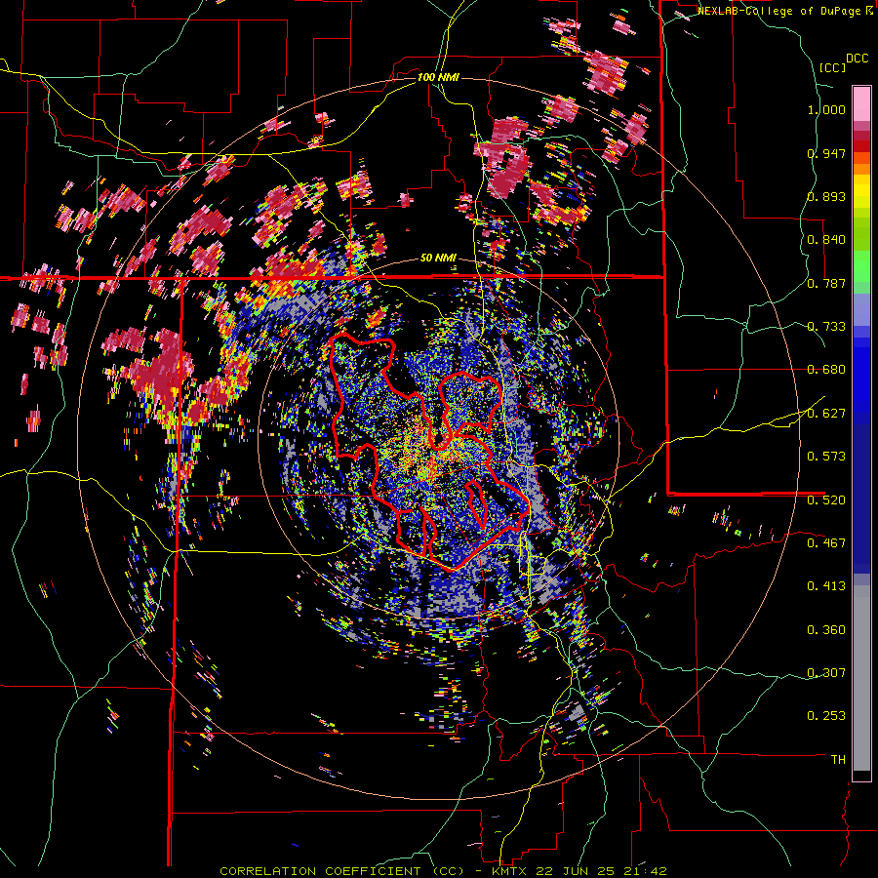The height and width of the screenshot is (878, 878).
Task: Select the 0.627 legend value
Action: (826, 414)
